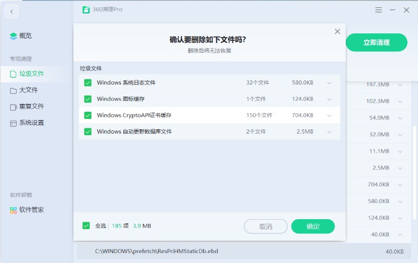Click the 垃圾文件 section header in dialog
This screenshot has width=418, height=263.
90,69
